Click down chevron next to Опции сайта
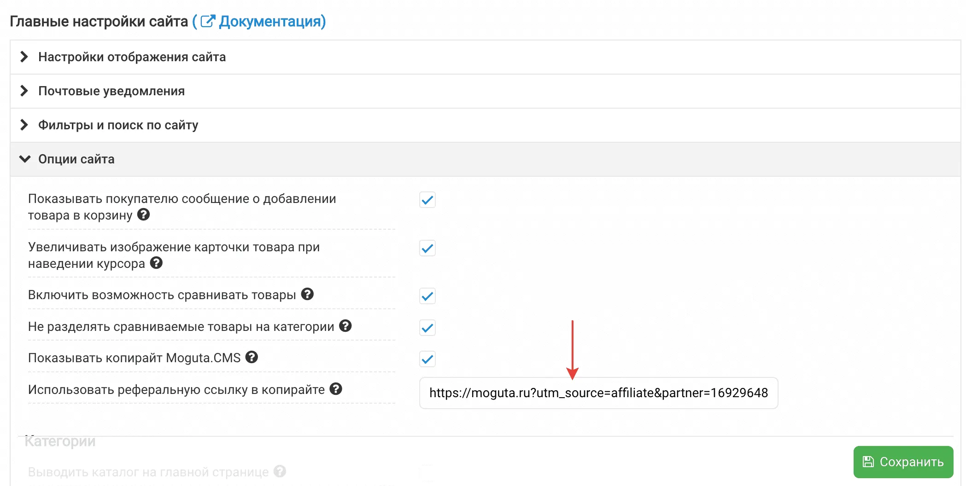This screenshot has width=966, height=486. click(x=25, y=159)
